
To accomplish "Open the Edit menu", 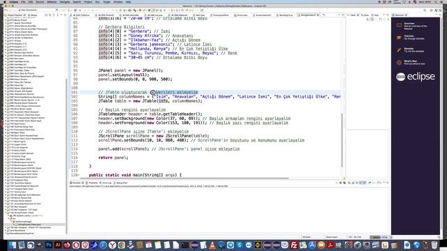I will pyautogui.click(x=31, y=1).
